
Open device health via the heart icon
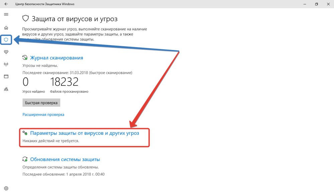[6, 52]
